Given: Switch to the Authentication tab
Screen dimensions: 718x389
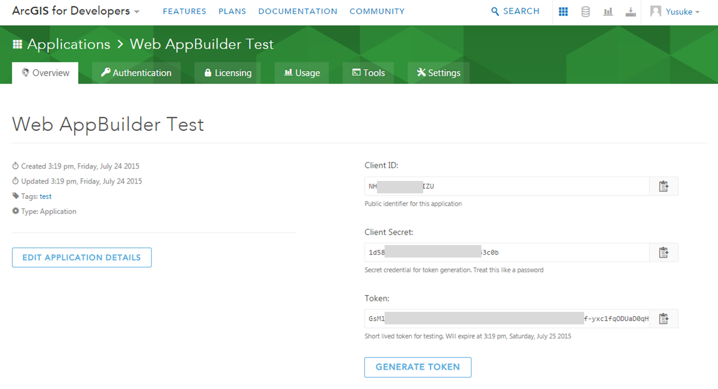Looking at the screenshot, I should [136, 73].
